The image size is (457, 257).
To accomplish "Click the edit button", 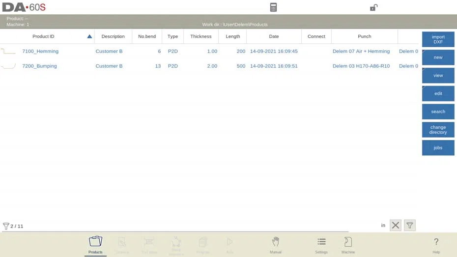I will point(438,93).
